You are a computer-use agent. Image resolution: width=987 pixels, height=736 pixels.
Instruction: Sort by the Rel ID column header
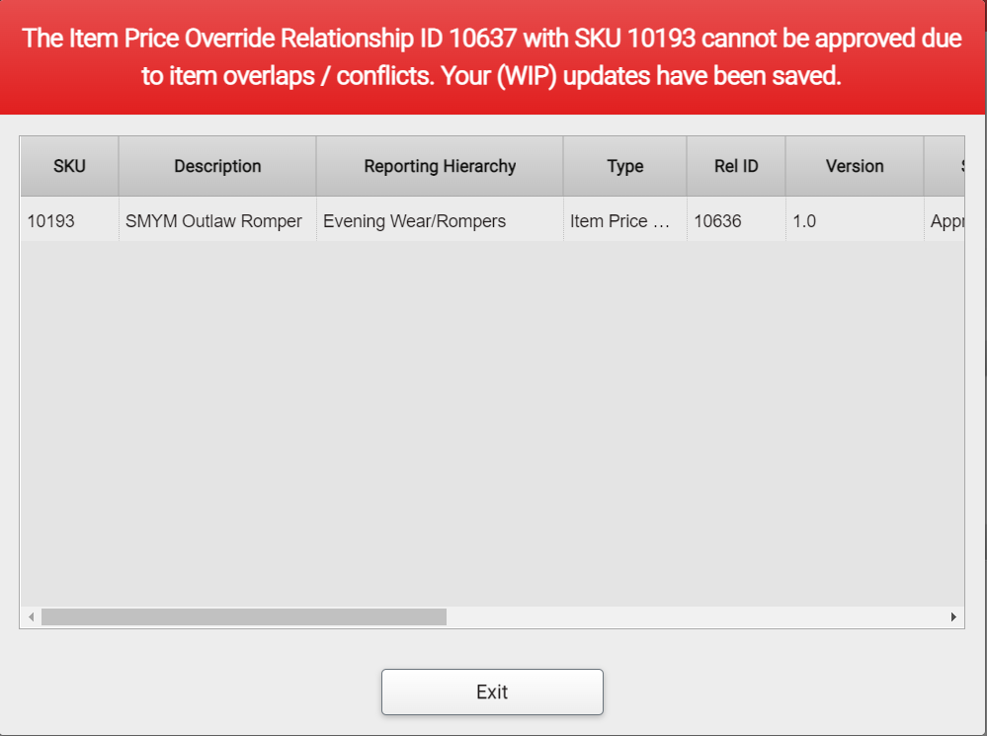coord(736,166)
